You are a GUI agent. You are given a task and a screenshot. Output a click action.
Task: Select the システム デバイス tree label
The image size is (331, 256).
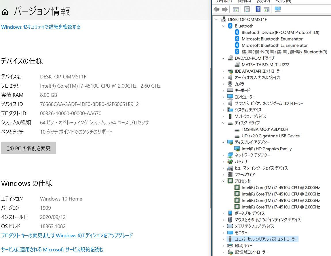[x=248, y=110]
